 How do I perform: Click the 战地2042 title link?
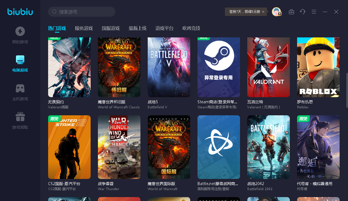(x=256, y=184)
